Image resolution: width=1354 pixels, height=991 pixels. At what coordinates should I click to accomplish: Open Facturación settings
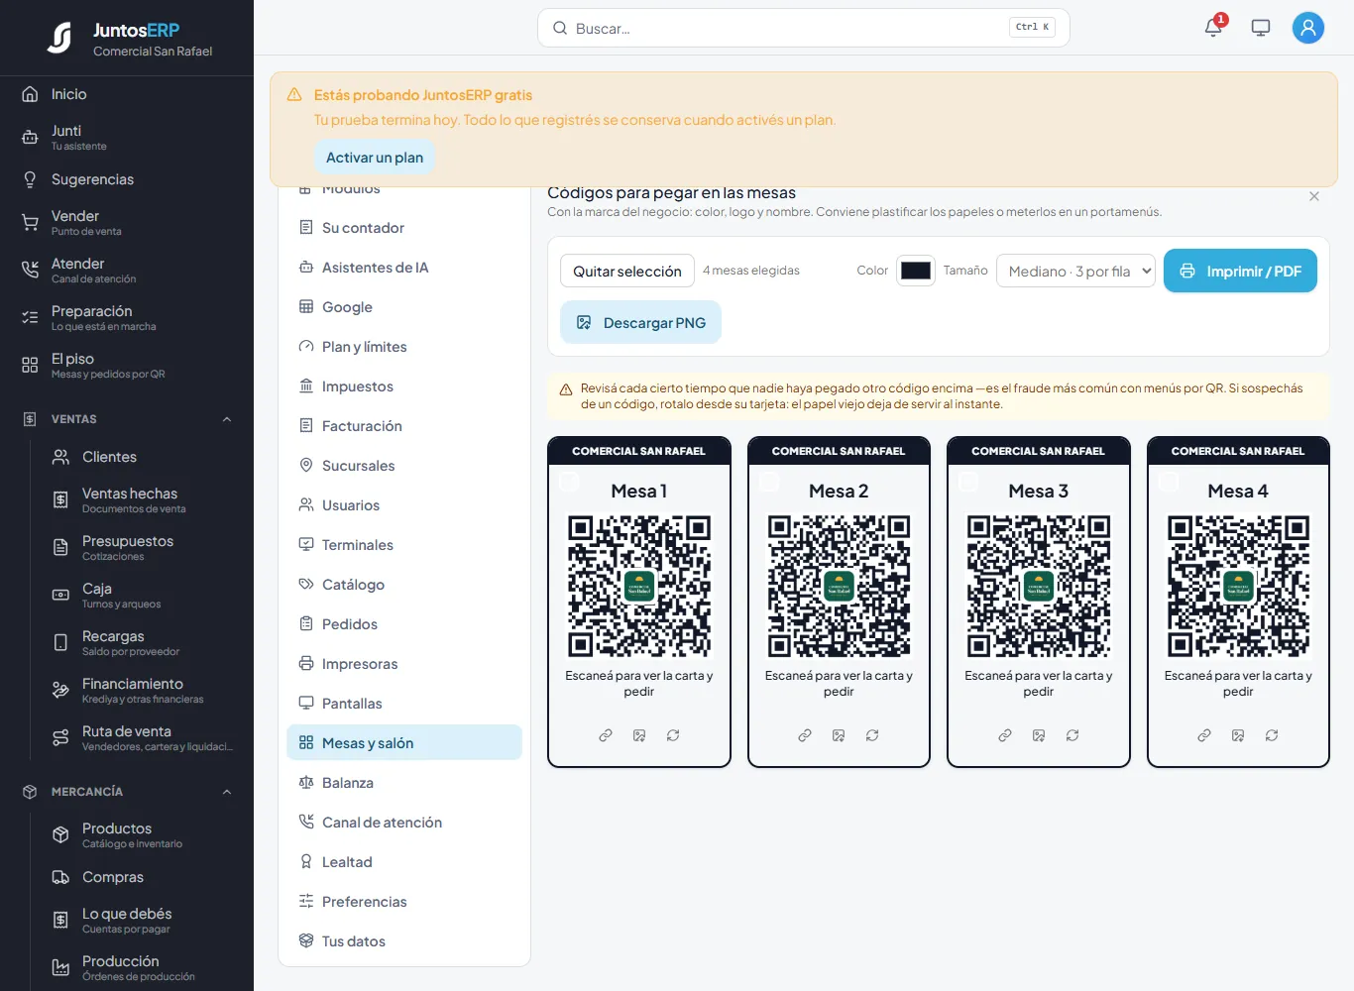(404, 426)
